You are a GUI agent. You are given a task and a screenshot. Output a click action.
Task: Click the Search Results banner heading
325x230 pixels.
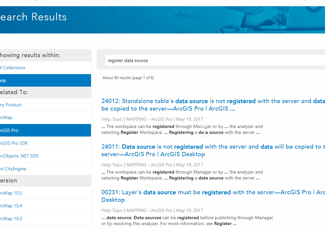click(33, 17)
